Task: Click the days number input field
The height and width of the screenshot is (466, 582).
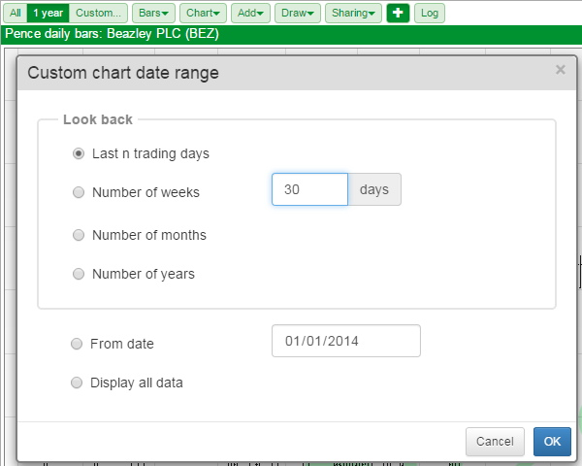Action: coord(310,189)
